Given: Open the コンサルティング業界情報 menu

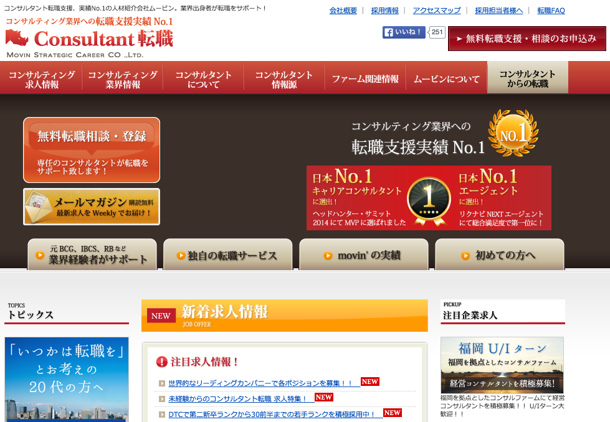Looking at the screenshot, I should (122, 79).
